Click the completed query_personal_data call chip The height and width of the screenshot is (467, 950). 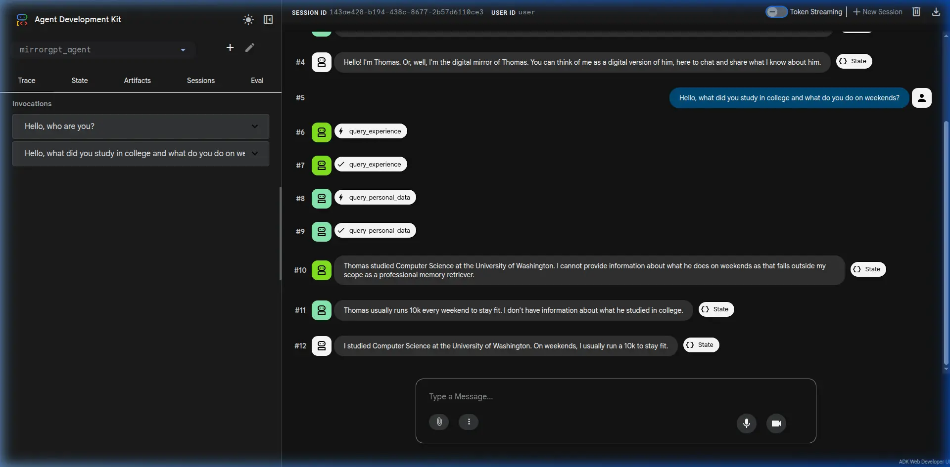(x=375, y=231)
